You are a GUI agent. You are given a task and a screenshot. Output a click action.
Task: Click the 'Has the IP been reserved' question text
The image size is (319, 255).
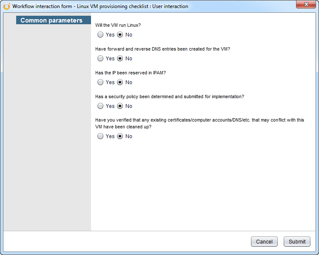131,73
